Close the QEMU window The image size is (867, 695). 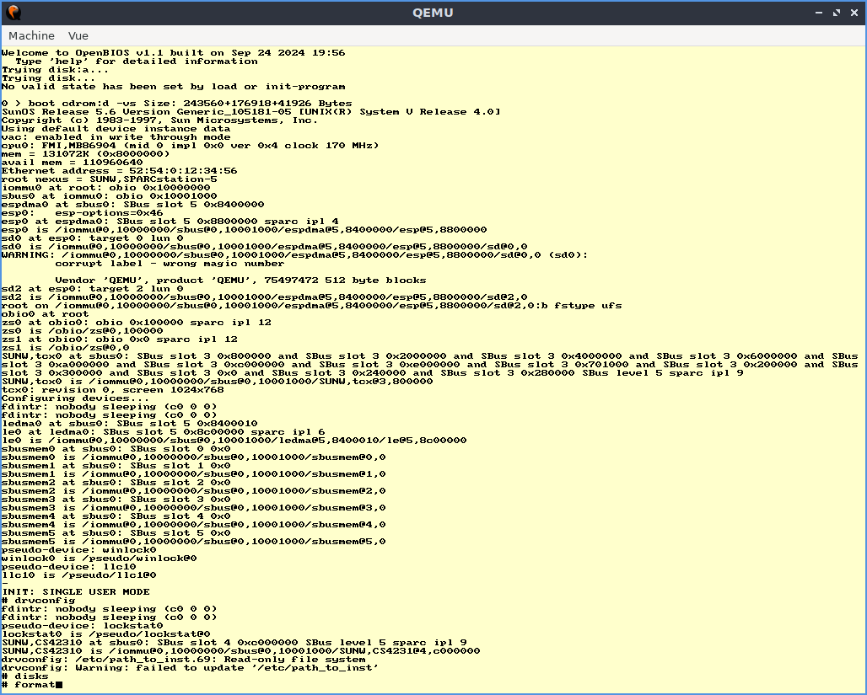tap(854, 13)
